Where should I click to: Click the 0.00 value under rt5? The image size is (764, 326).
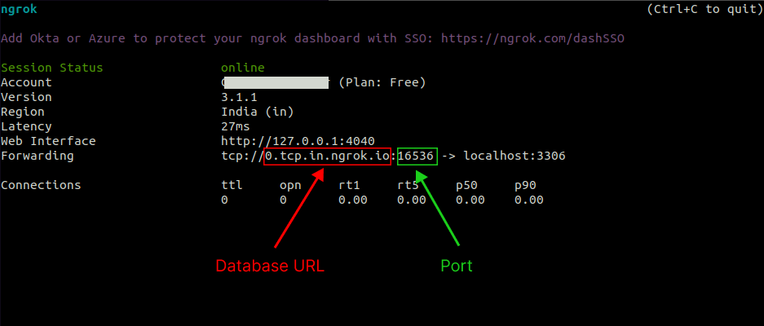click(412, 200)
